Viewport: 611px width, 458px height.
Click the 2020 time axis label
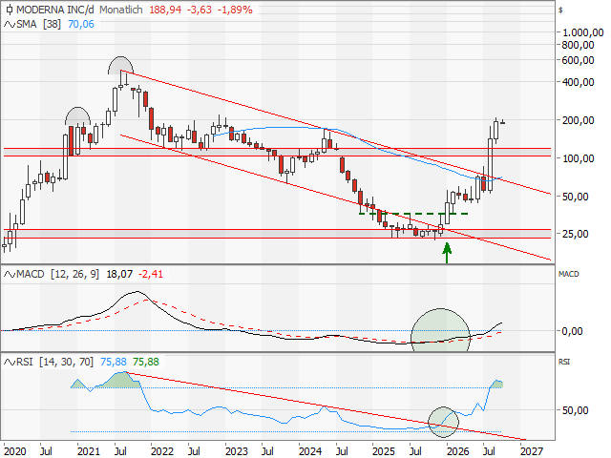15,451
